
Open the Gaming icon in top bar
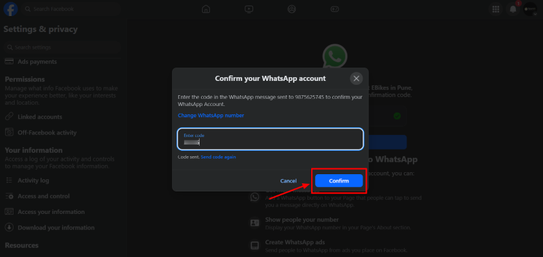(x=335, y=9)
